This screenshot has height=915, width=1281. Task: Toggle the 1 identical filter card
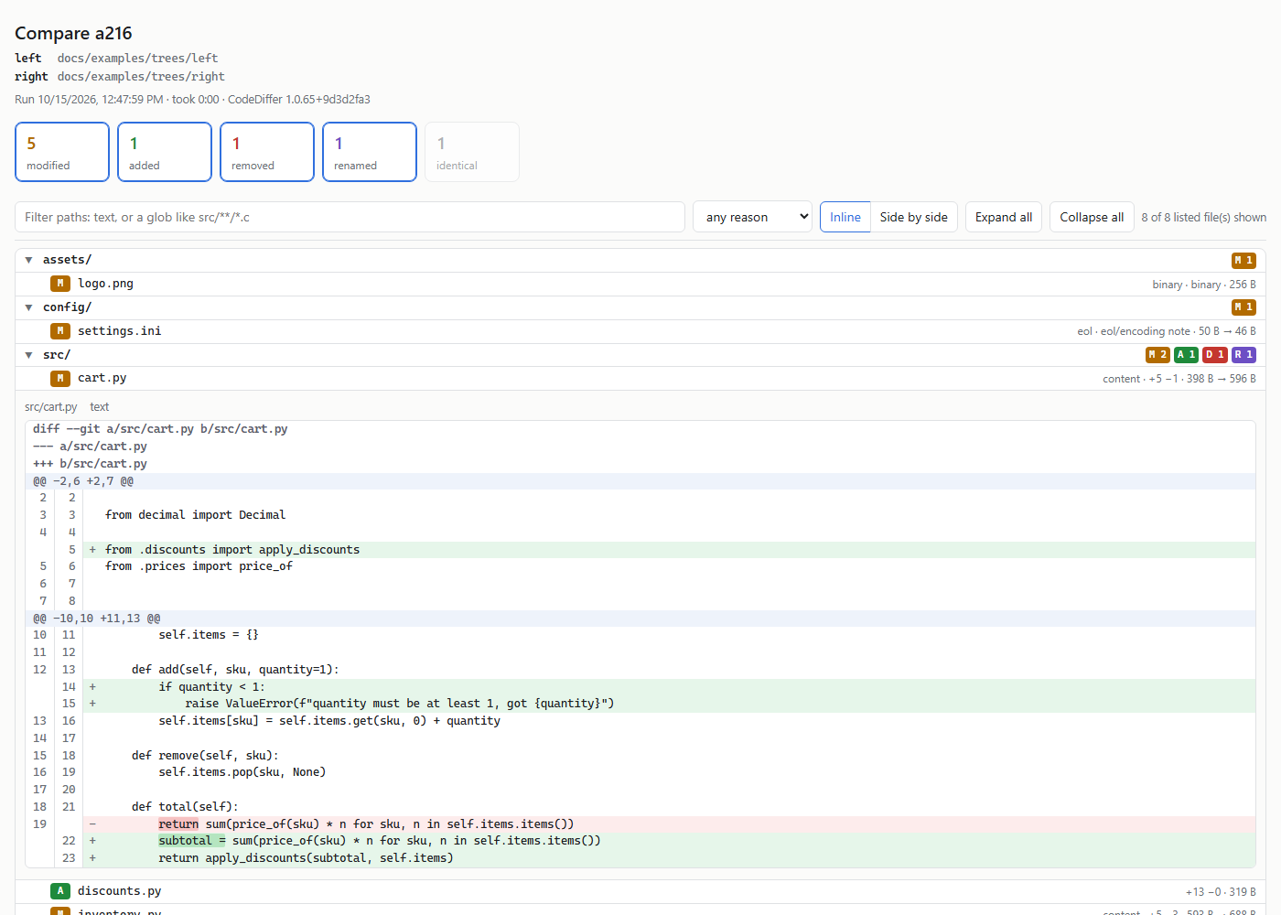[472, 152]
